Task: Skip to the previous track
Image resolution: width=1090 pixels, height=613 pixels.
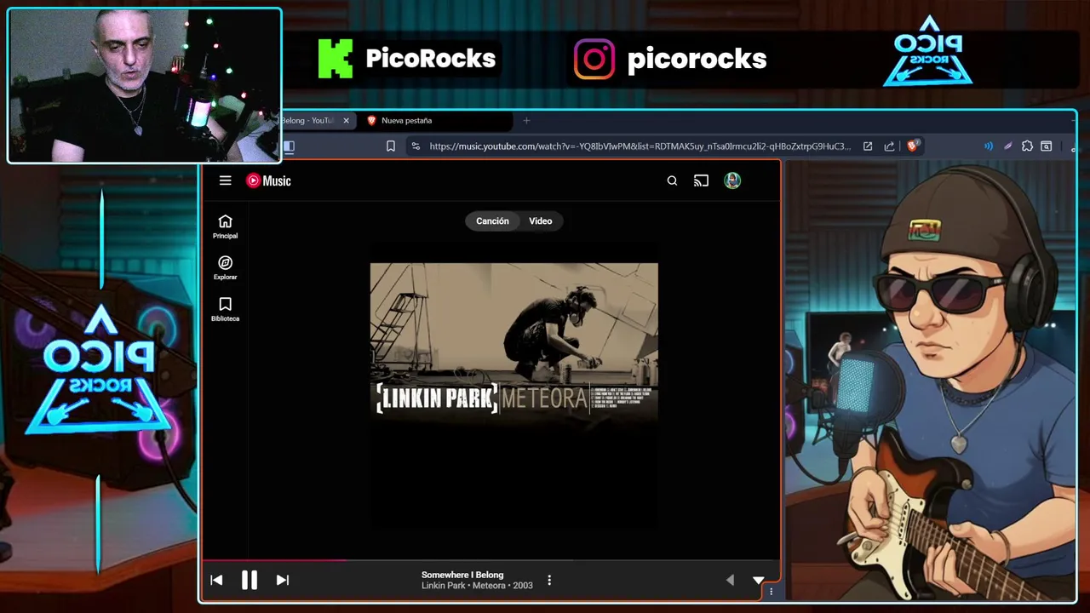Action: (216, 580)
